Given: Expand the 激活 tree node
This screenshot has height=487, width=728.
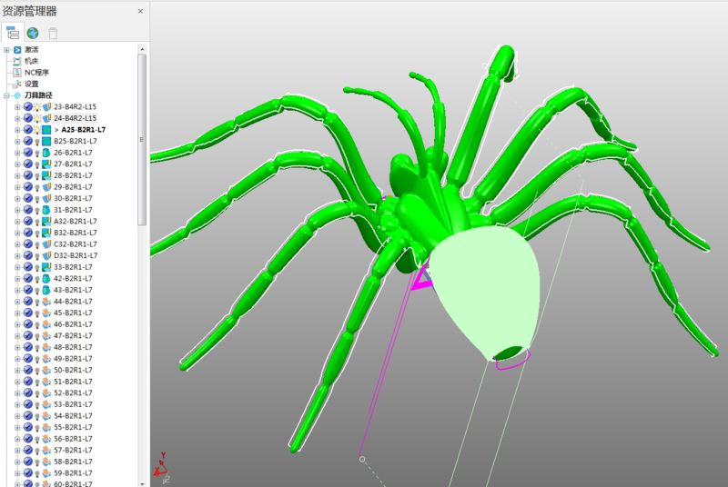Looking at the screenshot, I should tap(6, 49).
